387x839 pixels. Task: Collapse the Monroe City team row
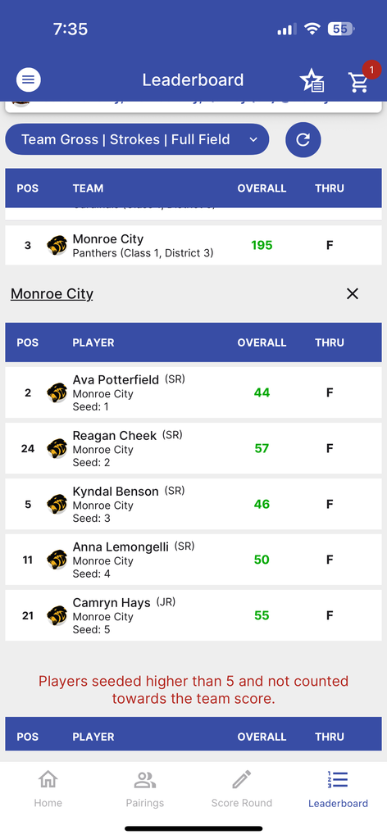tap(193, 245)
